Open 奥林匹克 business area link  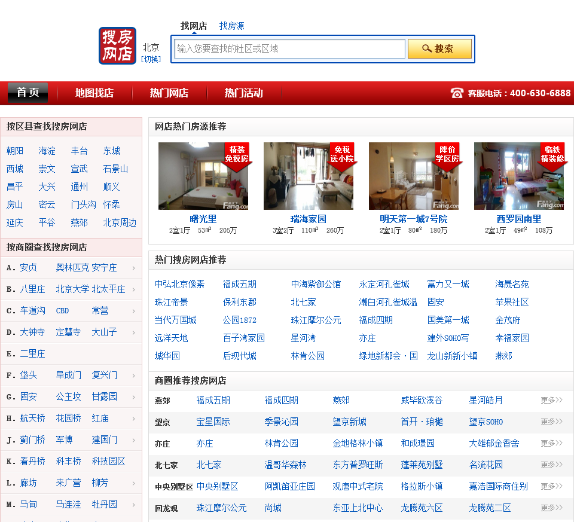click(x=72, y=268)
